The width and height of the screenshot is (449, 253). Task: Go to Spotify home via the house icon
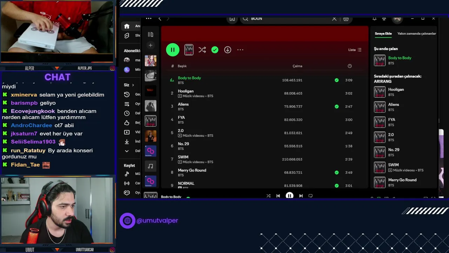[232, 19]
